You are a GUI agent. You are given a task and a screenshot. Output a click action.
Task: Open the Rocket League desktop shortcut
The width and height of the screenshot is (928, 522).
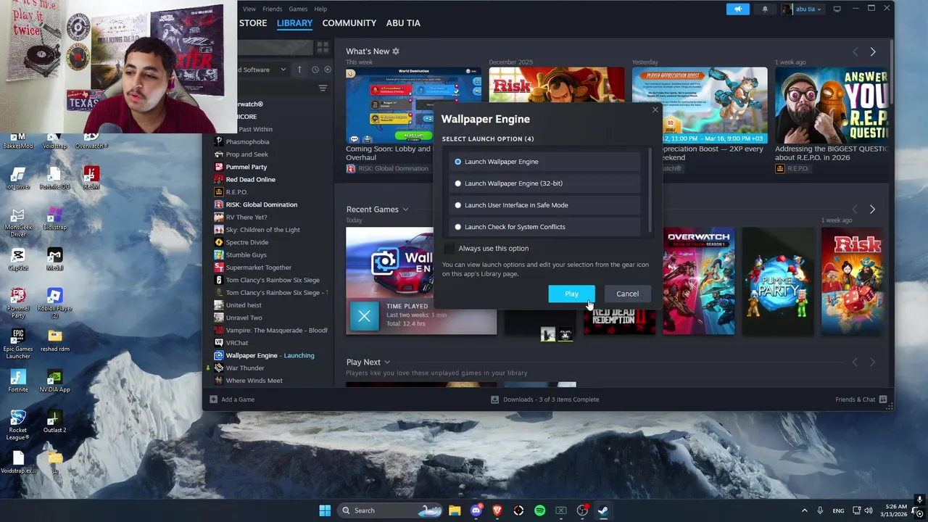(18, 425)
